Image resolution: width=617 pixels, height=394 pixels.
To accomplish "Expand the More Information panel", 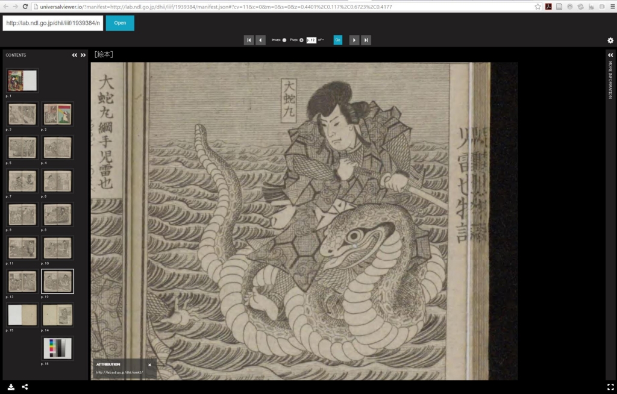I will click(x=610, y=55).
